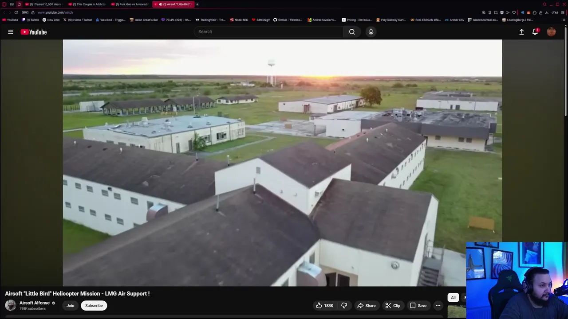568x319 pixels.
Task: Expand the bookmarks overflow chevron
Action: point(564,20)
